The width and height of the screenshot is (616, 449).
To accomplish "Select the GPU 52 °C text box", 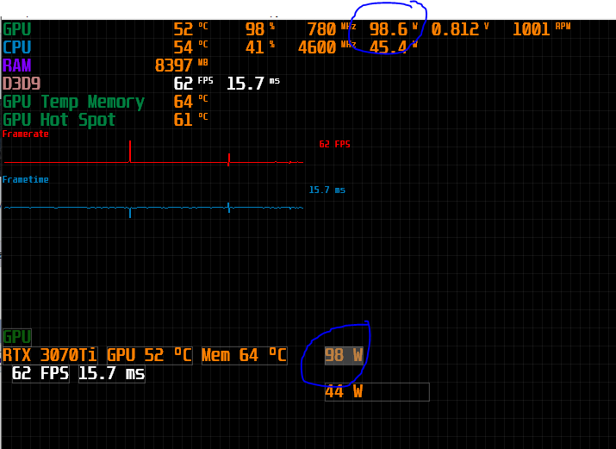I will (x=150, y=356).
